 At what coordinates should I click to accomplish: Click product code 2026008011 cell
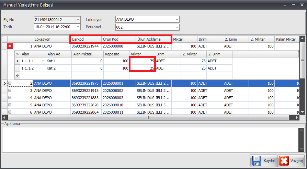(119, 112)
